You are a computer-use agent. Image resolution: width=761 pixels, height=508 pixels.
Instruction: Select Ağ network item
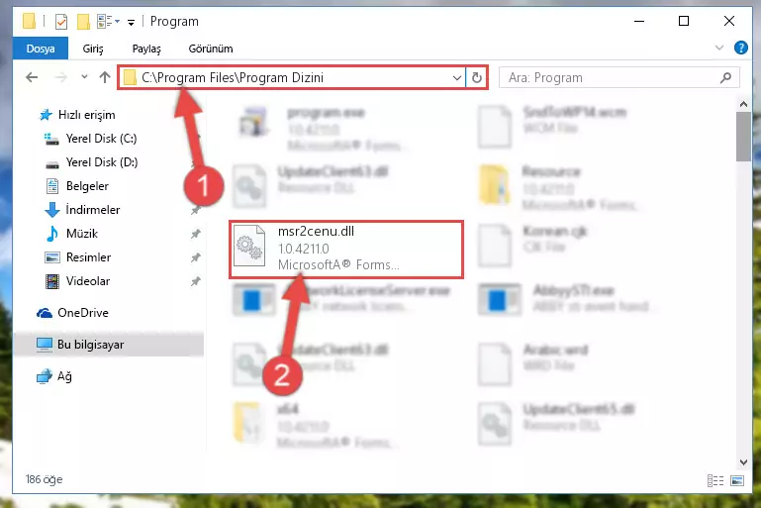coord(64,376)
